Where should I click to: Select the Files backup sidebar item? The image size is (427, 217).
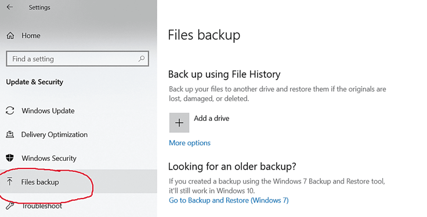coord(78,182)
